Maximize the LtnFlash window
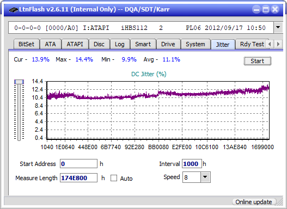287x209 pixels. coord(266,9)
